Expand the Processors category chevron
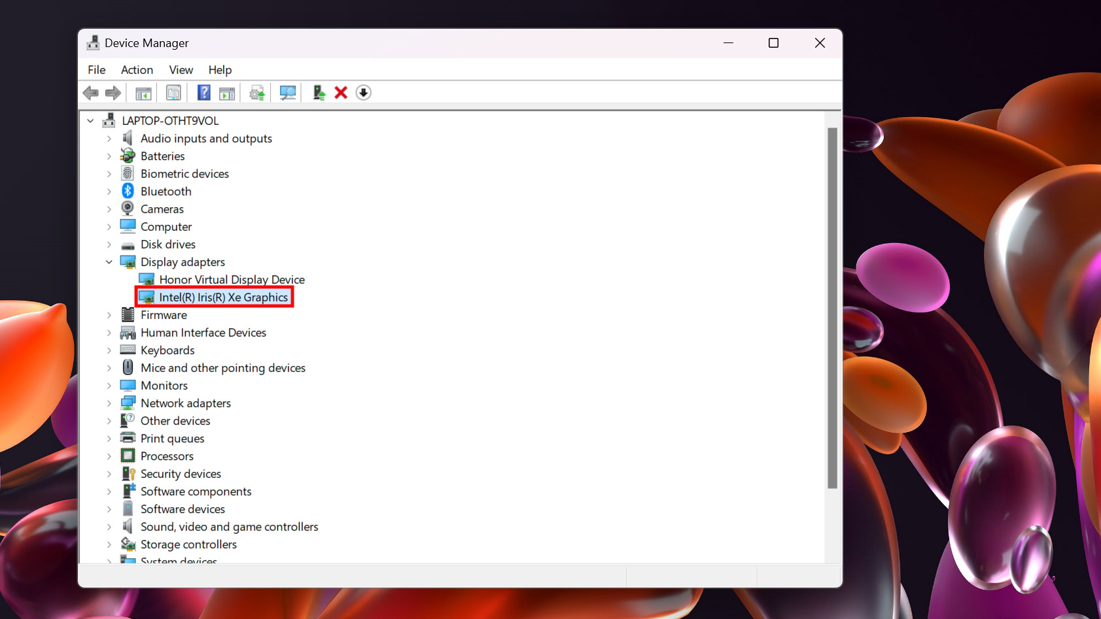This screenshot has height=619, width=1101. [109, 456]
